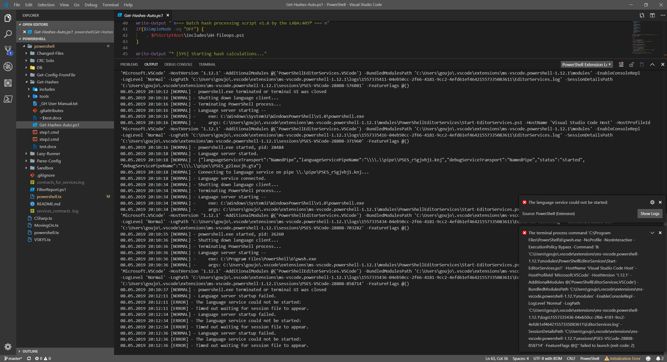667x362 pixels.
Task: Click the Show Logs button
Action: [x=650, y=213]
